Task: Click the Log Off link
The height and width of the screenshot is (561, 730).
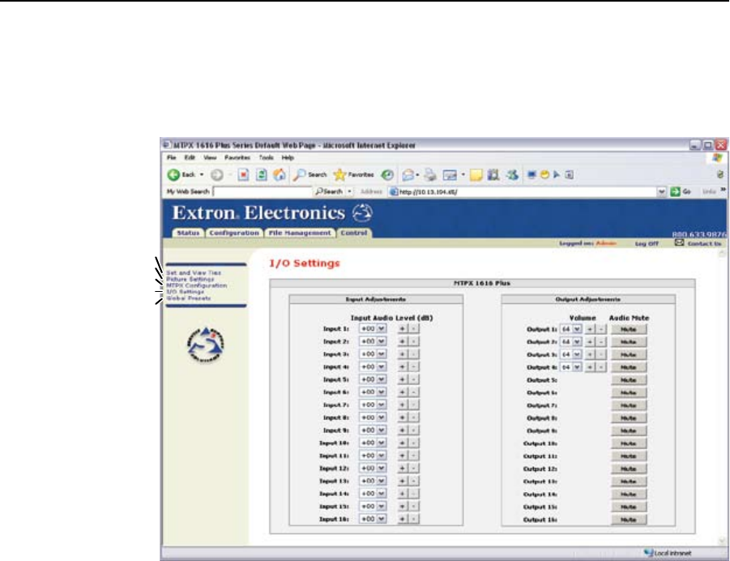Action: pos(647,243)
